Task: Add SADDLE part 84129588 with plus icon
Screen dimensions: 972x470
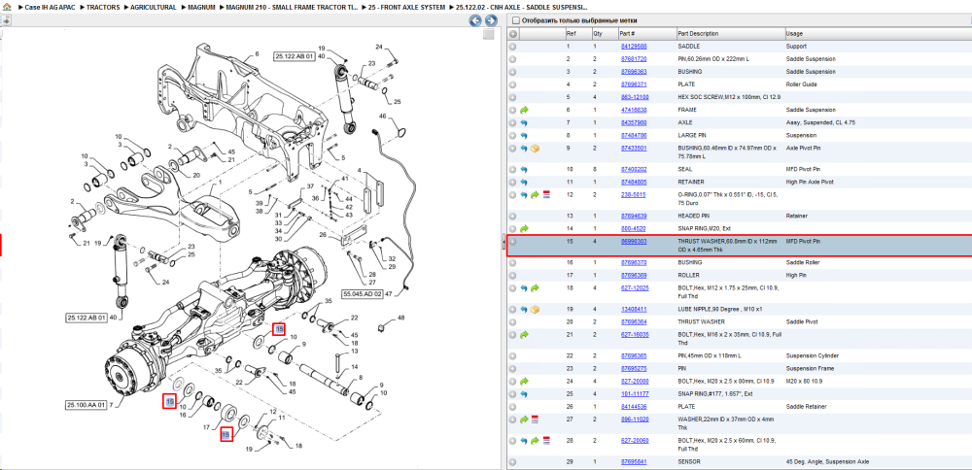Action: click(512, 47)
